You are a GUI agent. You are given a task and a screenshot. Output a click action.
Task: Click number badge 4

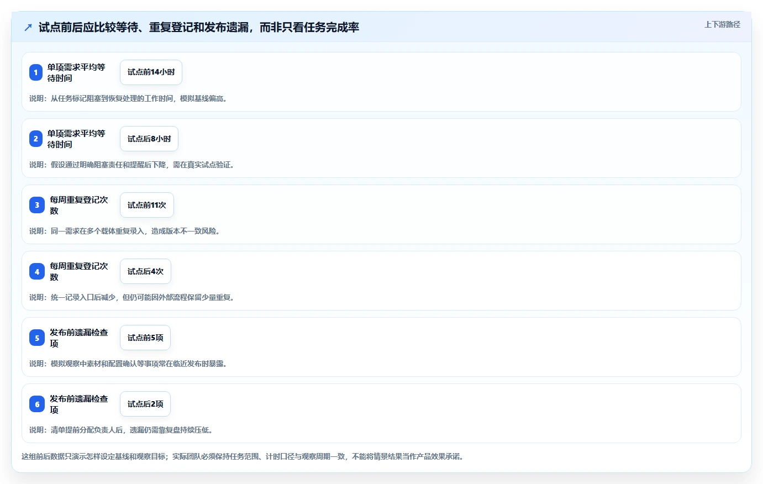pyautogui.click(x=37, y=271)
